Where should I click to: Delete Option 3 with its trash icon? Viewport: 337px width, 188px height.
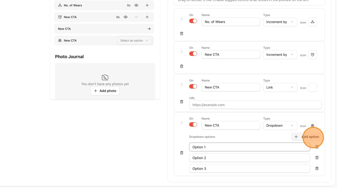click(x=317, y=168)
